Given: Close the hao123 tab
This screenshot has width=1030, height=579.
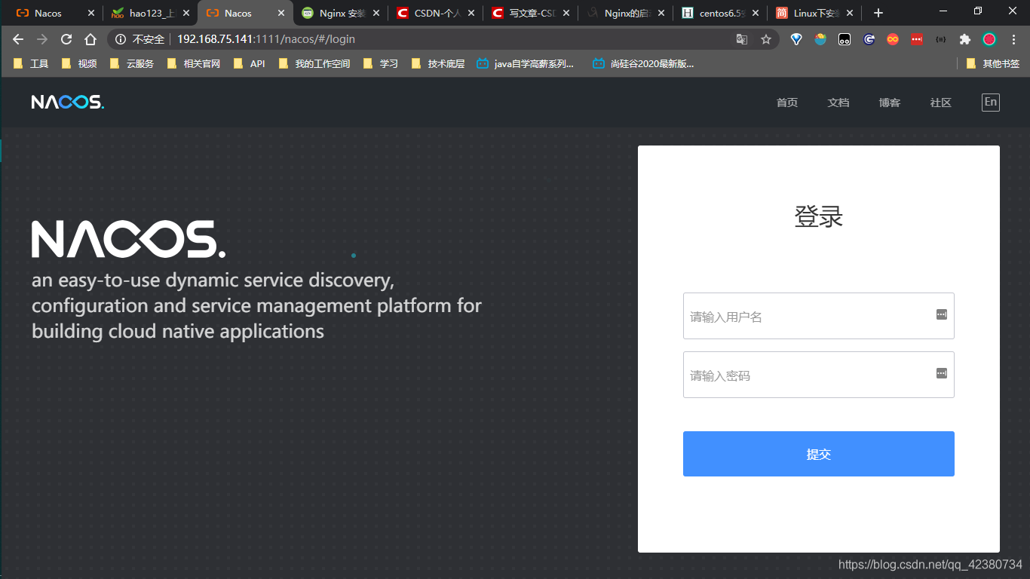Looking at the screenshot, I should (186, 13).
